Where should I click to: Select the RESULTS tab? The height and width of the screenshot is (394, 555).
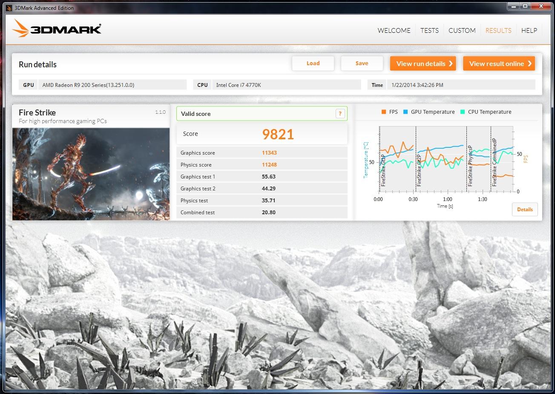pos(498,30)
